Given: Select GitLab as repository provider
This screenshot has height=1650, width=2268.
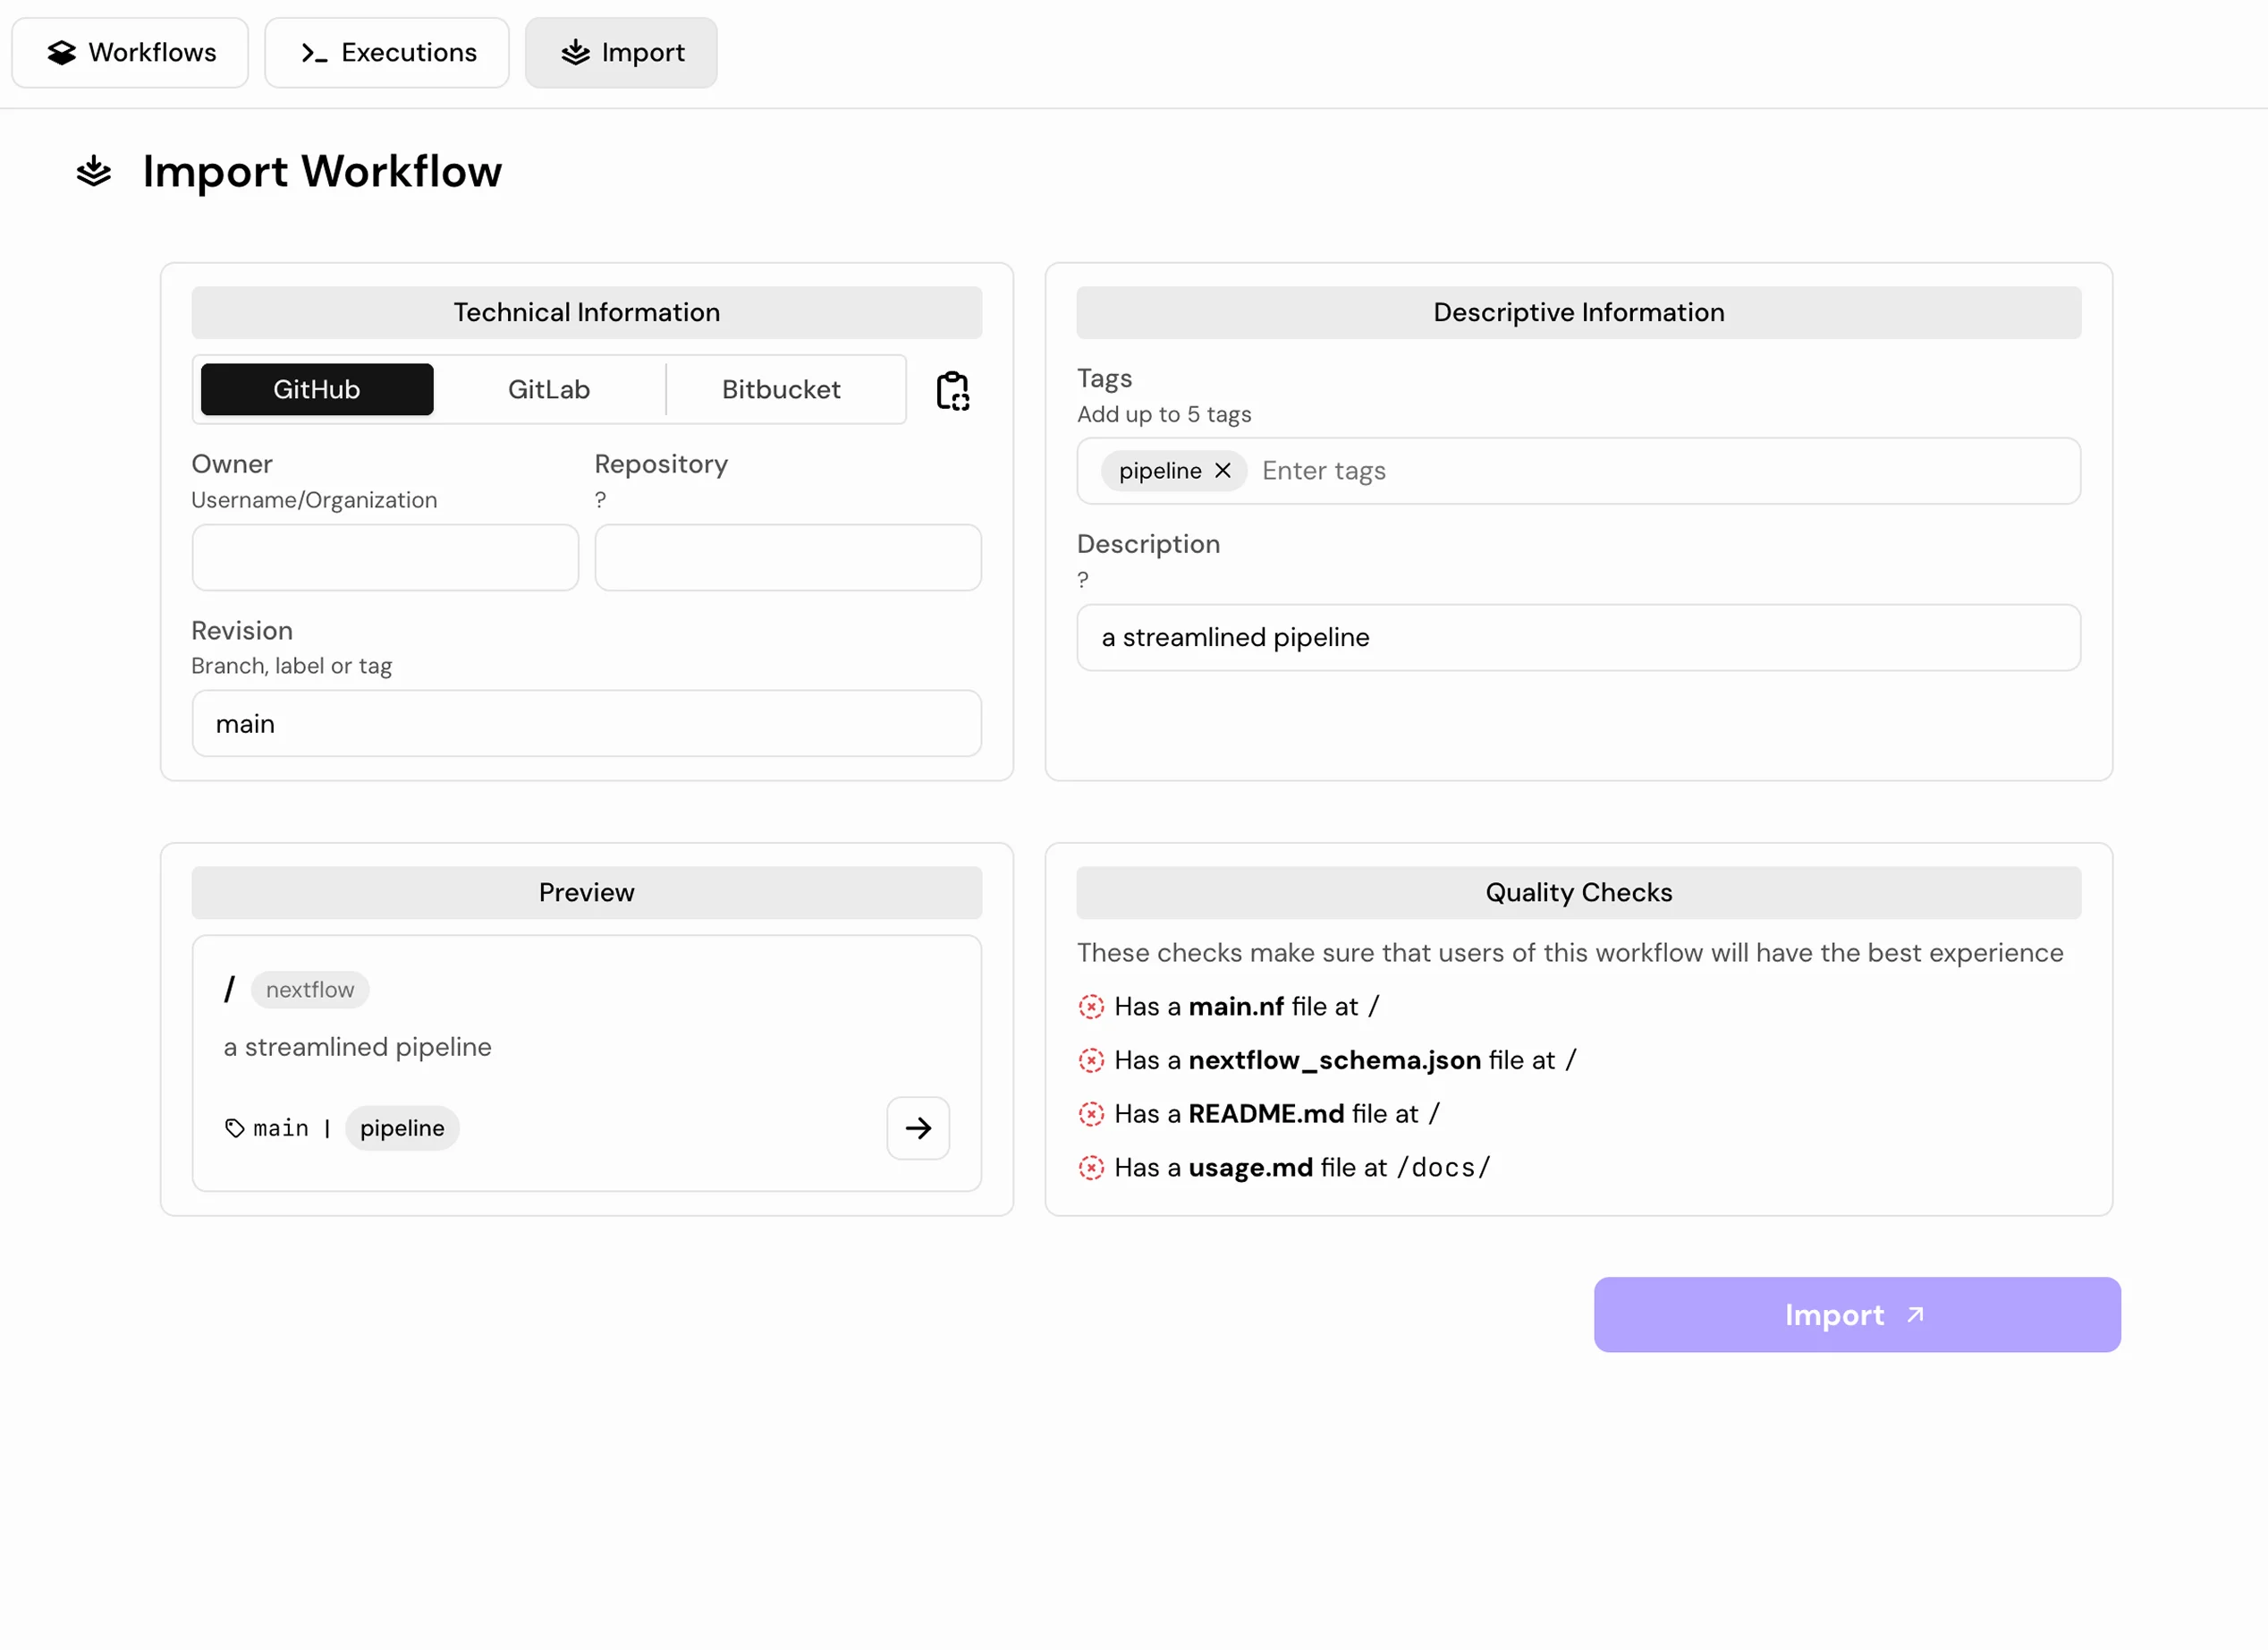Looking at the screenshot, I should point(549,389).
